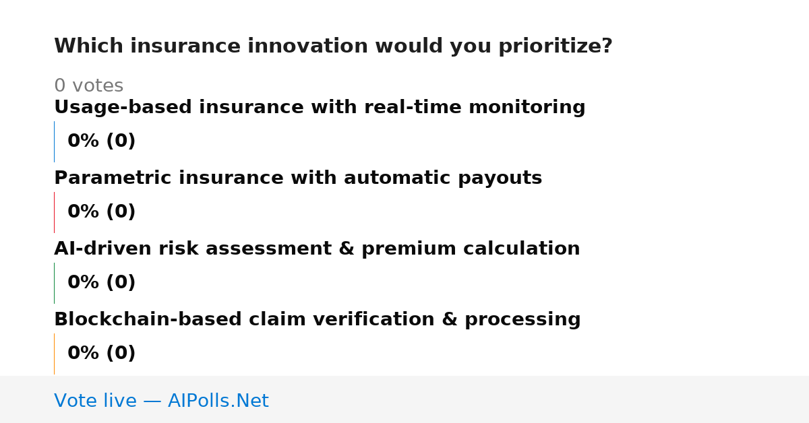The height and width of the screenshot is (423, 809).
Task: Click the 0 votes total count
Action: coord(88,86)
